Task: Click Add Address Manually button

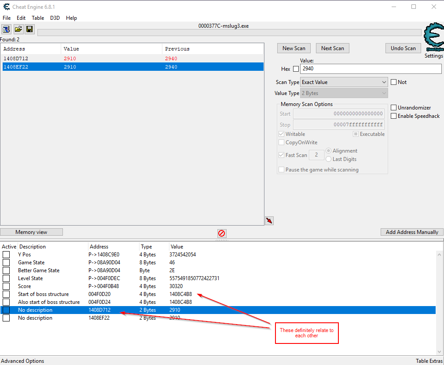Action: [412, 232]
